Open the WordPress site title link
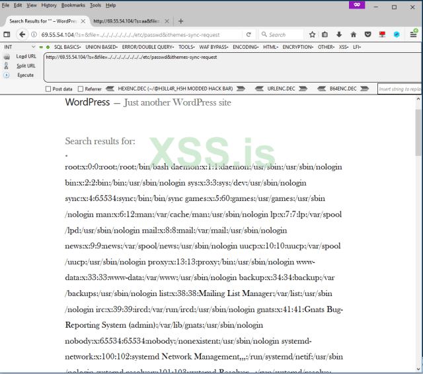Viewport: 423px width, 374px height. pyautogui.click(x=87, y=102)
